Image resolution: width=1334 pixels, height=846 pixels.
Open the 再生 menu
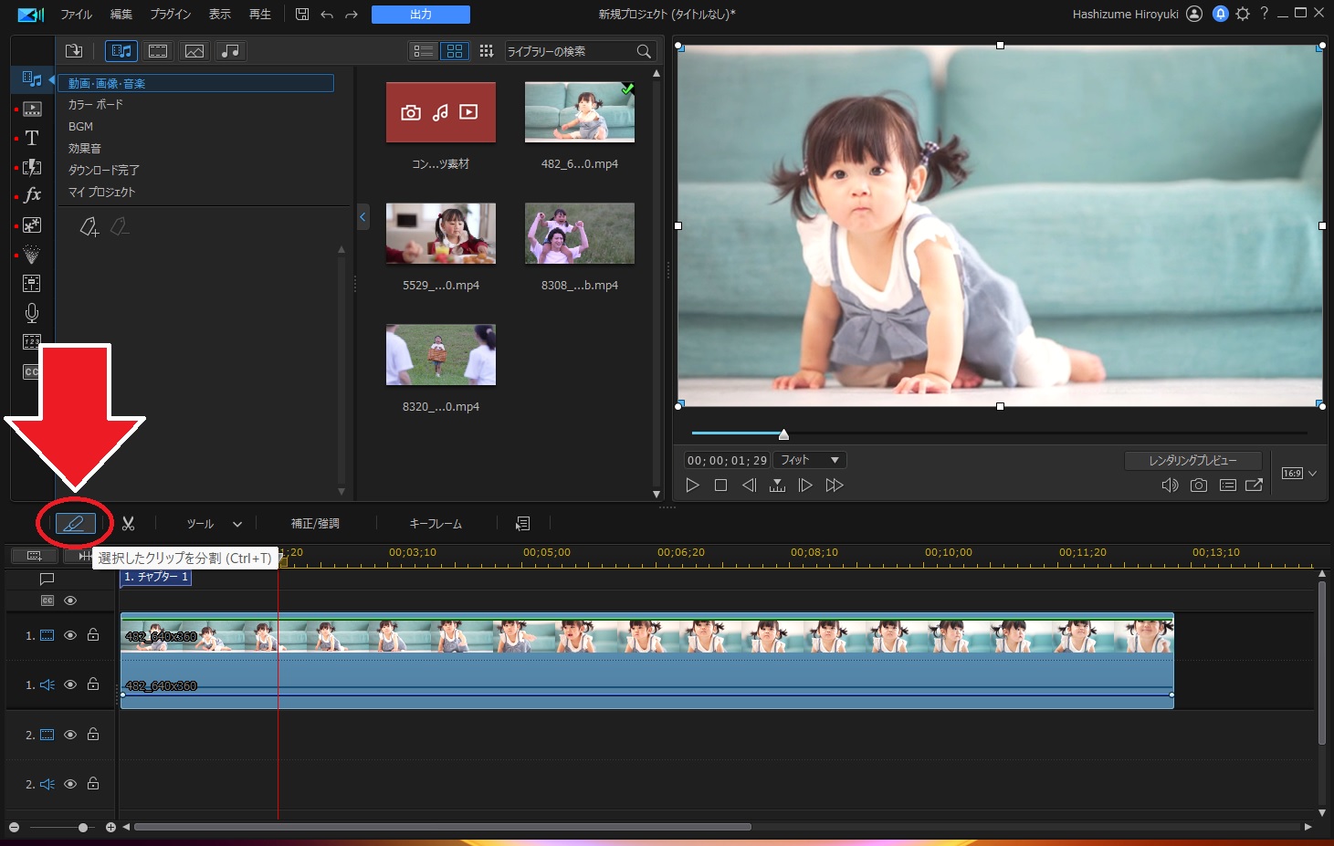(260, 15)
